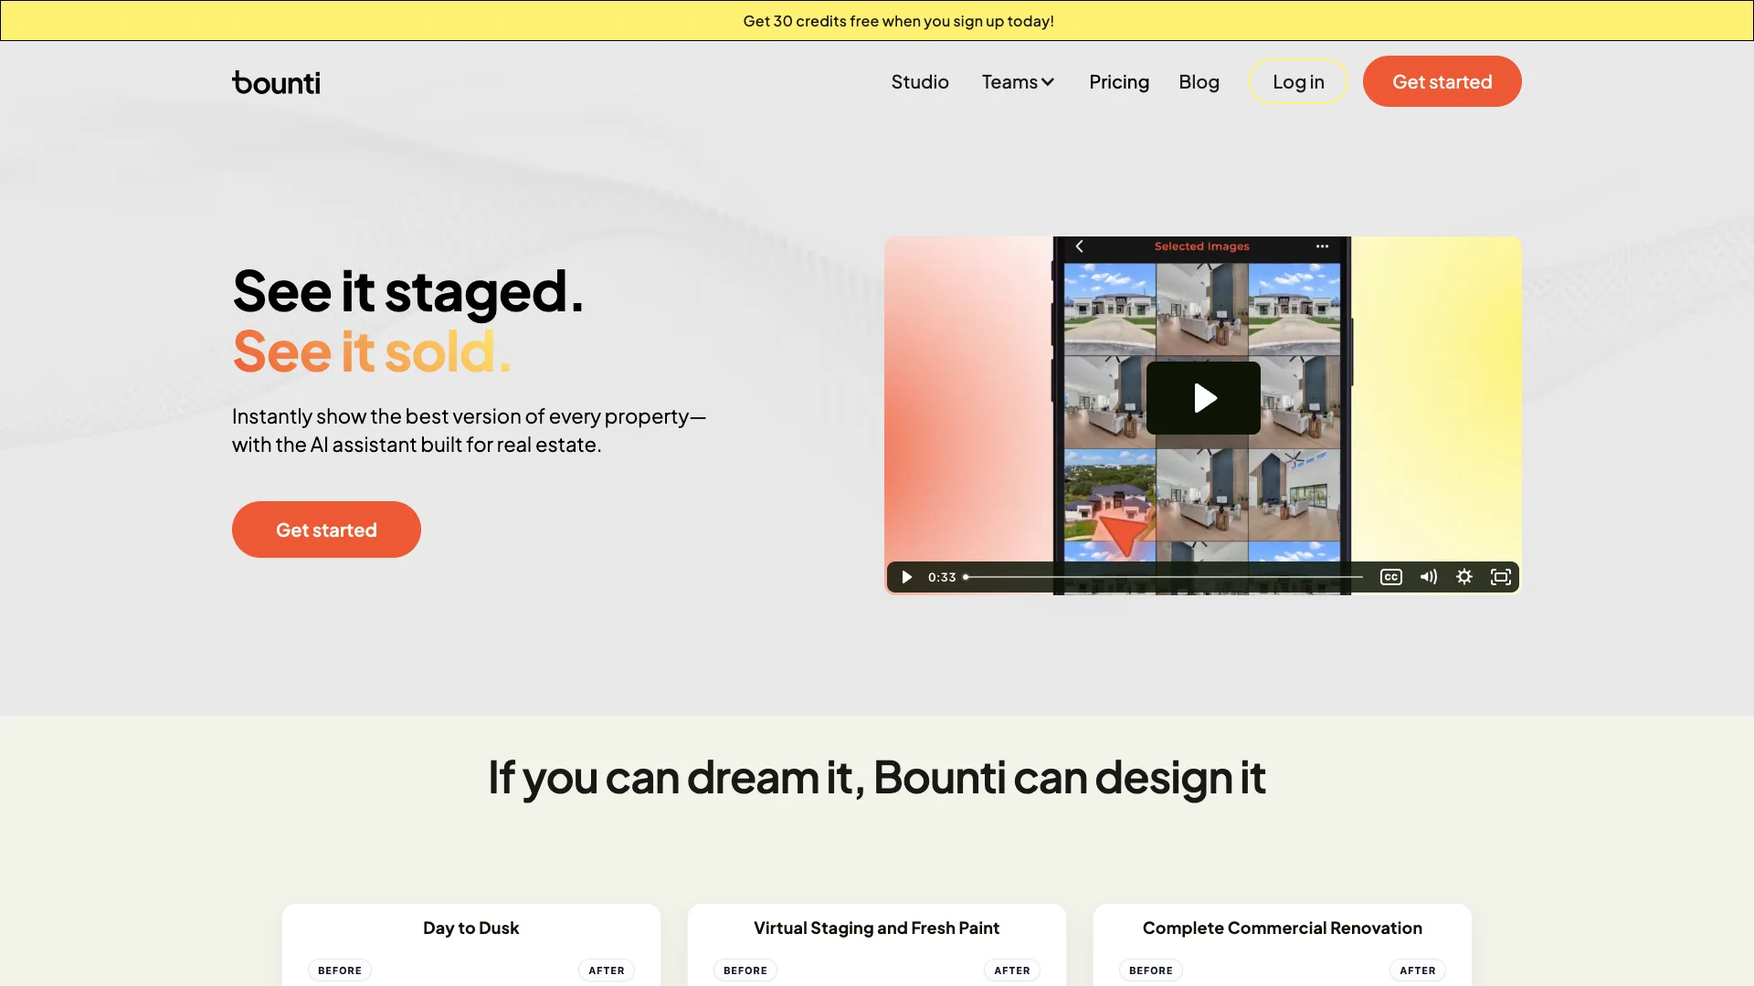Screen dimensions: 1754x986
Task: Click small play icon in video controls
Action: [906, 577]
